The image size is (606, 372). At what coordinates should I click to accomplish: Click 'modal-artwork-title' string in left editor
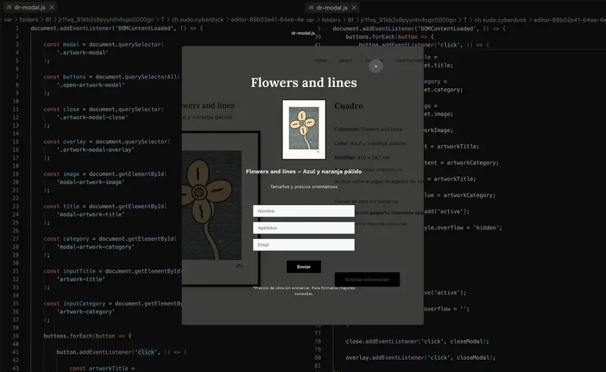pos(91,215)
